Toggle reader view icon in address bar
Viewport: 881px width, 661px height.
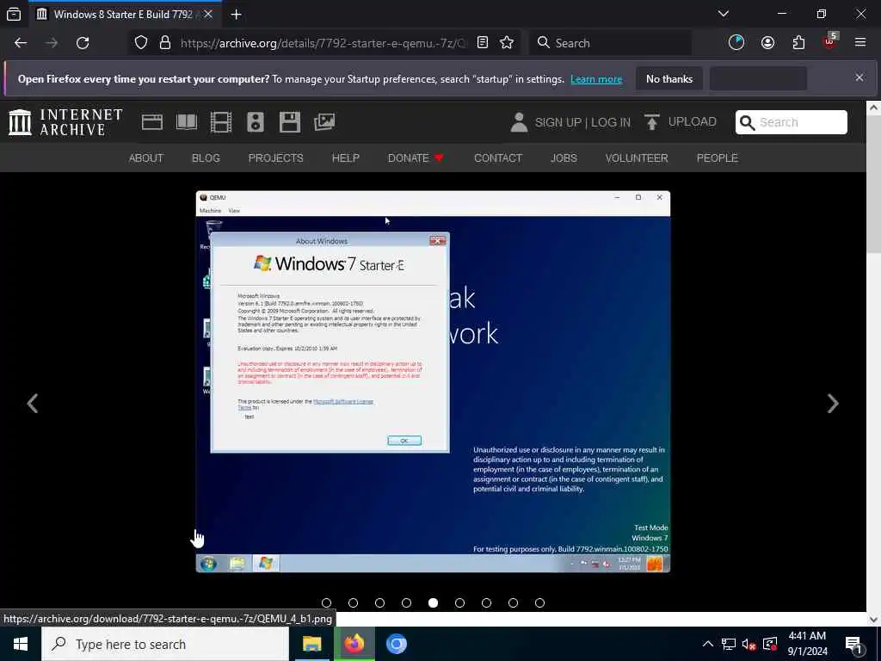pos(482,43)
